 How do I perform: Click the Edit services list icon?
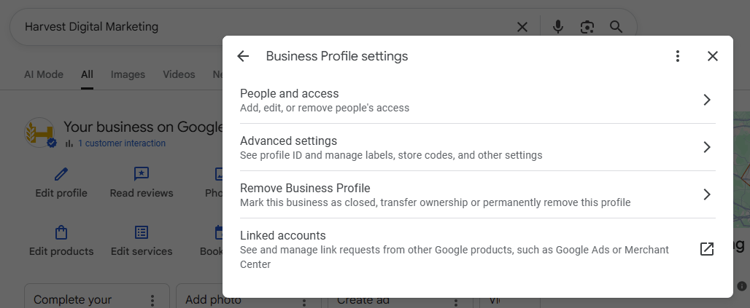coord(142,232)
